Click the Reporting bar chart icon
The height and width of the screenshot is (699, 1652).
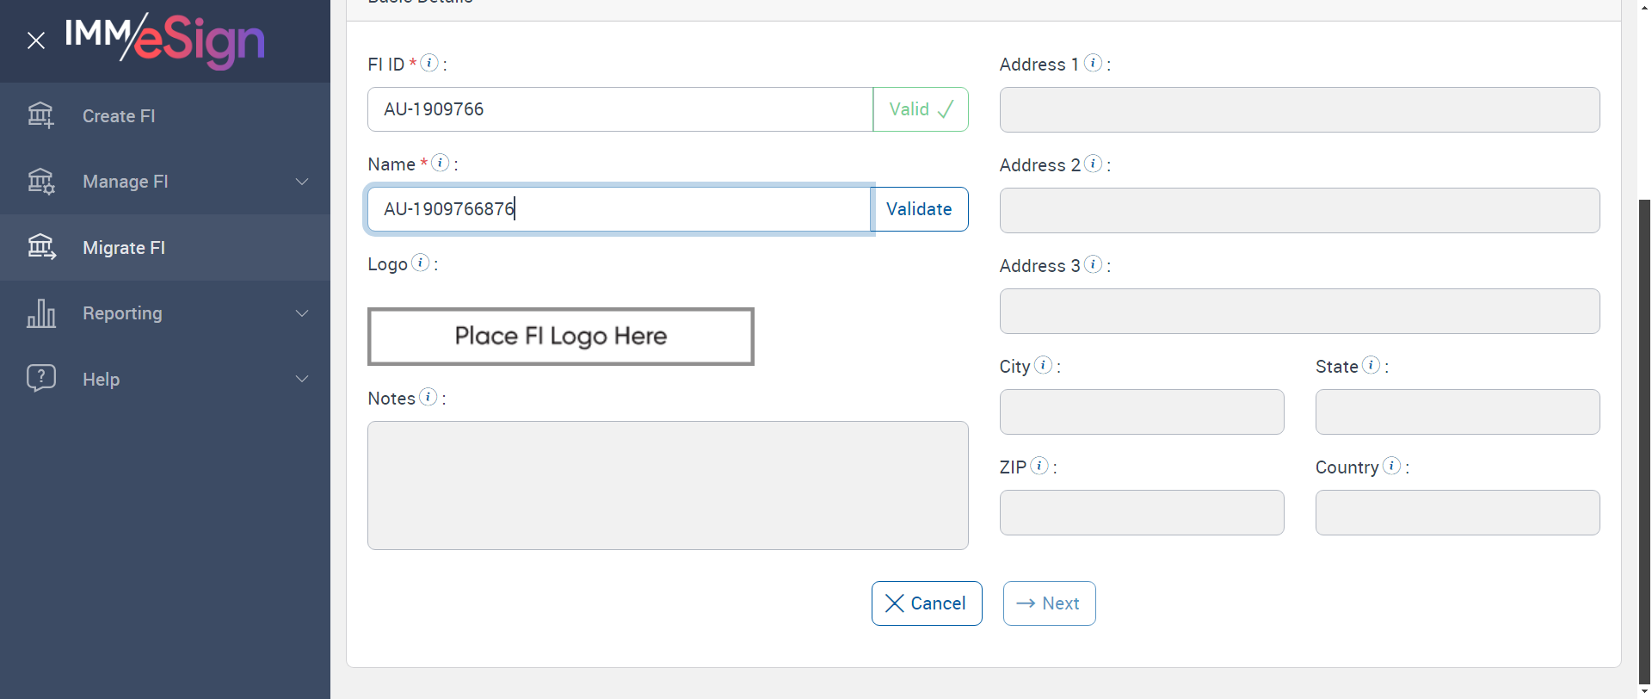(x=41, y=313)
